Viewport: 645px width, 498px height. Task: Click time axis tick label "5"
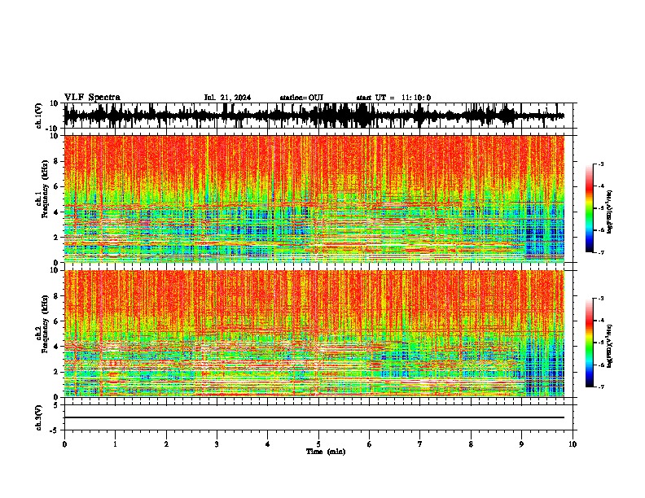tap(318, 444)
